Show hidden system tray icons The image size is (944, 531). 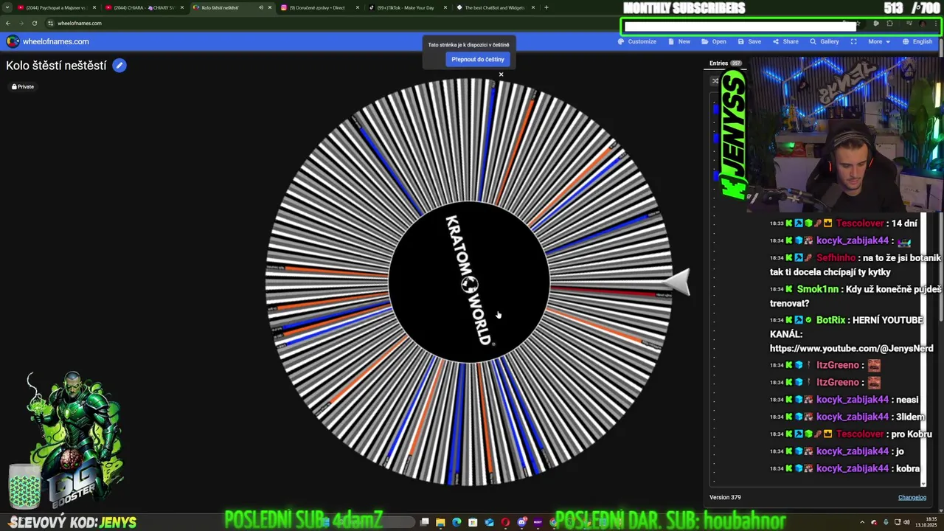click(863, 522)
